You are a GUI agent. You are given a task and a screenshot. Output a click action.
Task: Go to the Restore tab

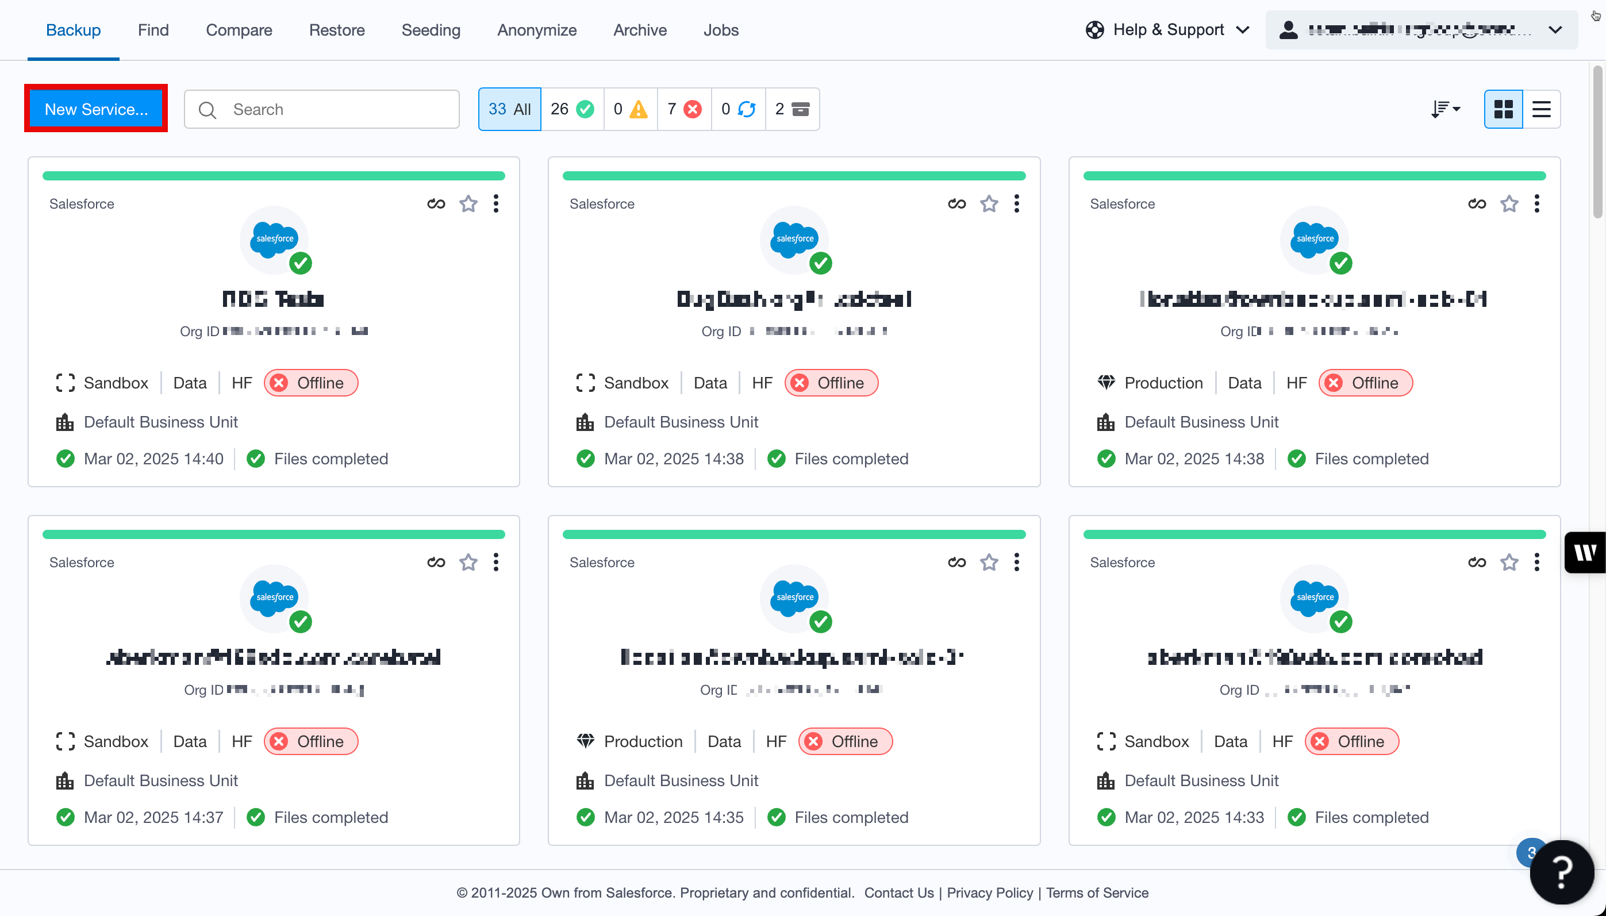[337, 29]
